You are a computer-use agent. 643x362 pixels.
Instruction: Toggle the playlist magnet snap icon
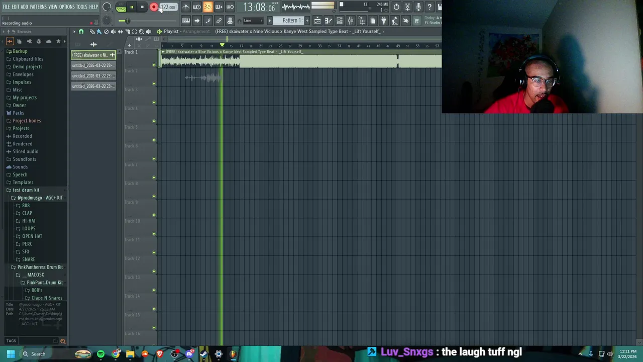pos(81,32)
